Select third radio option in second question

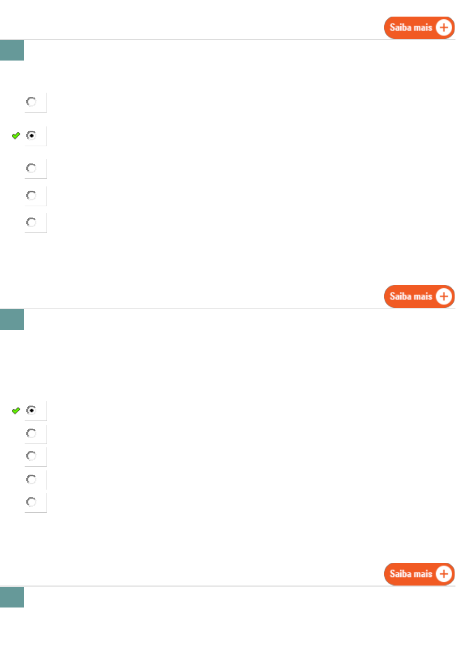32,456
